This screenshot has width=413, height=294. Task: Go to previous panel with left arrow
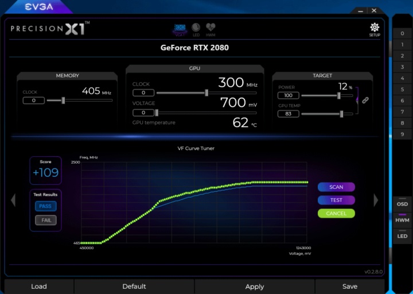coord(13,200)
